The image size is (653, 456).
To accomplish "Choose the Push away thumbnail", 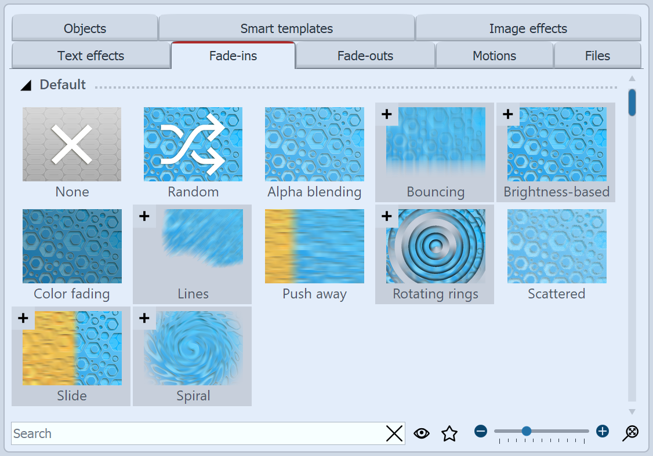I will pyautogui.click(x=314, y=246).
